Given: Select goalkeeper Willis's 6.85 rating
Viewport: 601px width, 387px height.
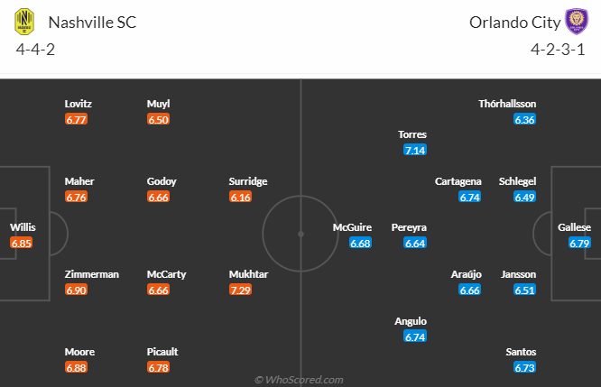Looking at the screenshot, I should point(22,243).
